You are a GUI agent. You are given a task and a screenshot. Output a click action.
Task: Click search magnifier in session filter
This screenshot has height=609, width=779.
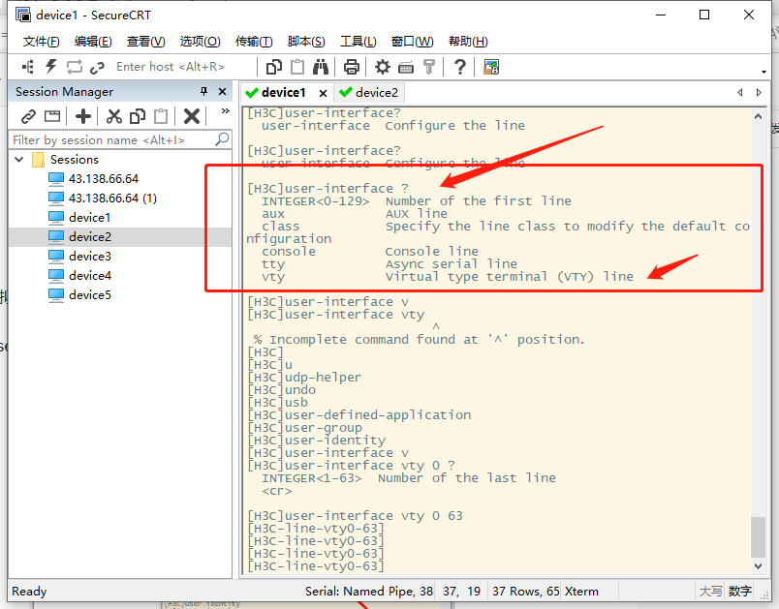(222, 139)
